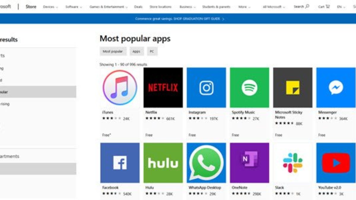Viewport: 356px width, 200px height.
Task: Select the Slack app icon
Action: (293, 163)
